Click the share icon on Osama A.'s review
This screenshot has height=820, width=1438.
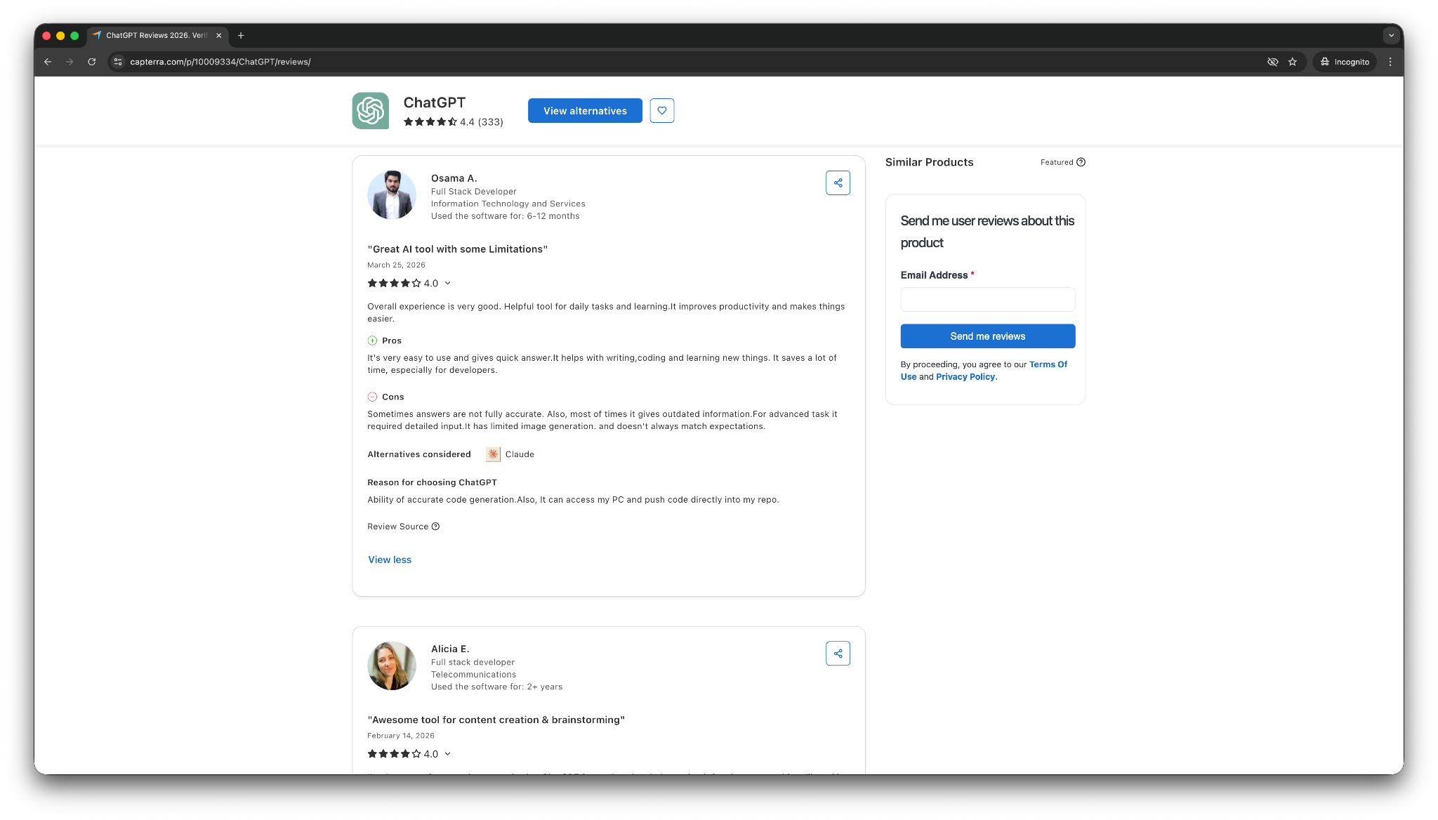tap(838, 183)
